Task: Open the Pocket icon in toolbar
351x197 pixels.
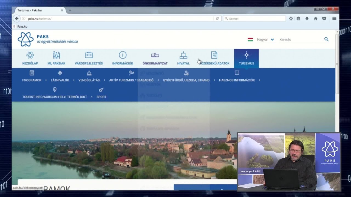Action: click(324, 19)
